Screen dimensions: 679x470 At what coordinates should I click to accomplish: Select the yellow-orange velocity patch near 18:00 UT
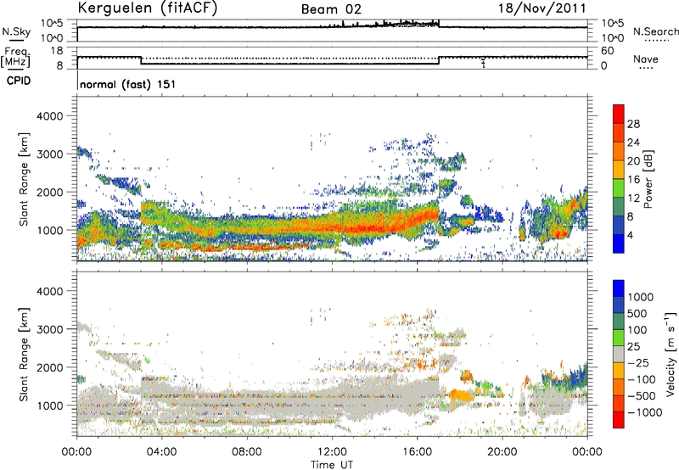click(x=461, y=395)
